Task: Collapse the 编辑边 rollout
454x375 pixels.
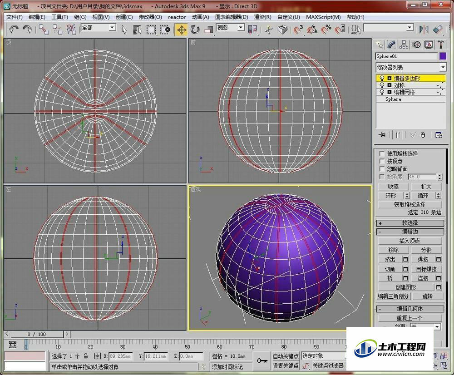Action: click(410, 232)
